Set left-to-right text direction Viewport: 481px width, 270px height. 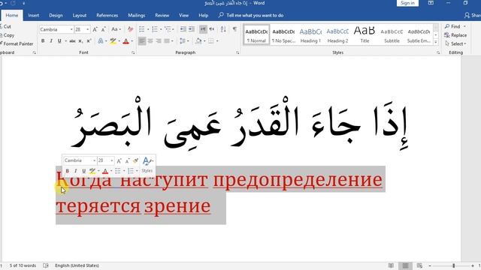203,29
